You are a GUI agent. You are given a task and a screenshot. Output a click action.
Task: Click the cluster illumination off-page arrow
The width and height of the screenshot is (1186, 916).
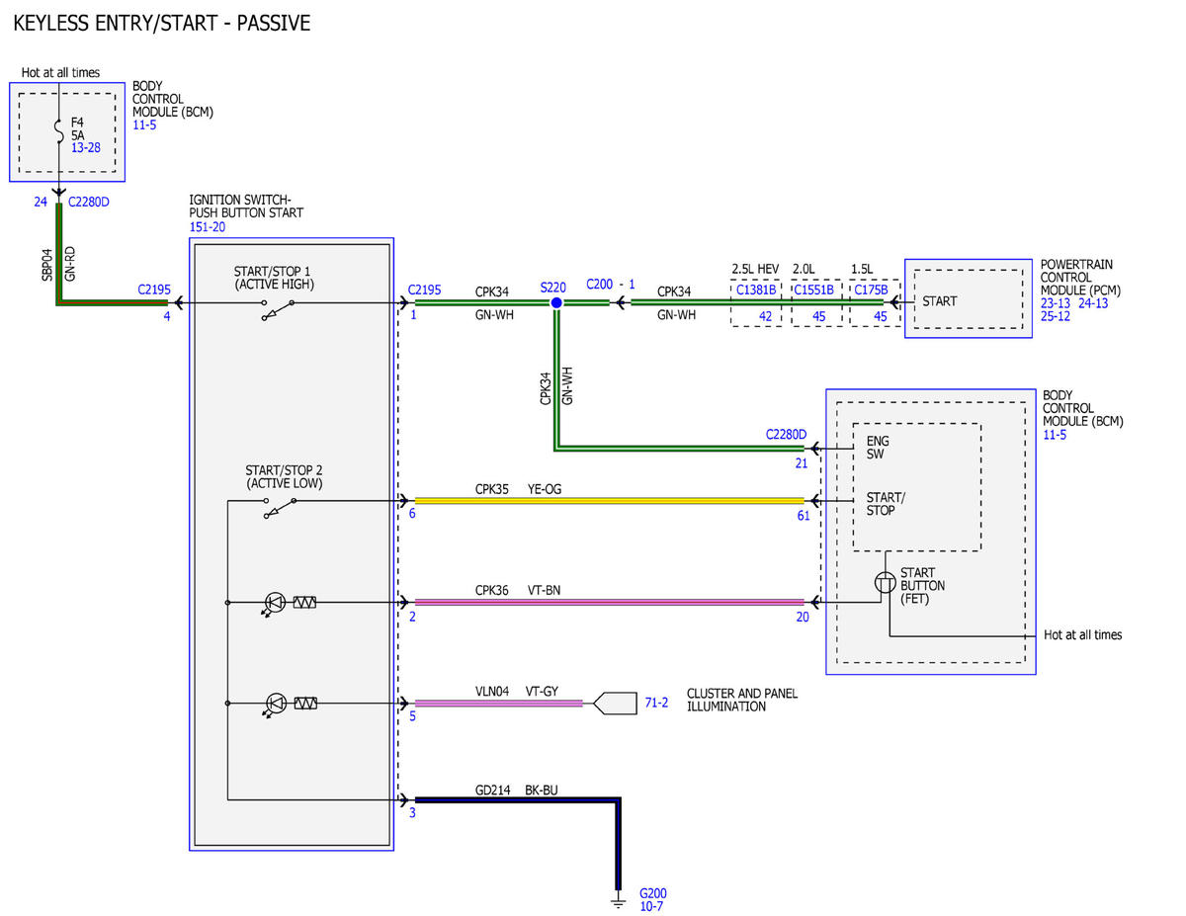point(616,703)
